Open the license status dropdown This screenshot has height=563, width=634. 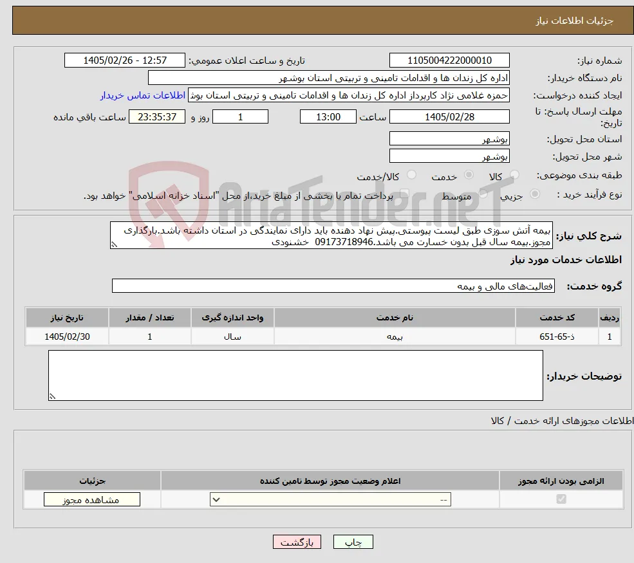point(330,499)
